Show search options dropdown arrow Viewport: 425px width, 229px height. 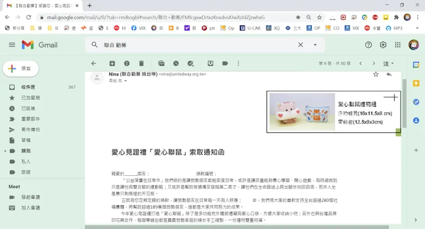[x=315, y=45]
